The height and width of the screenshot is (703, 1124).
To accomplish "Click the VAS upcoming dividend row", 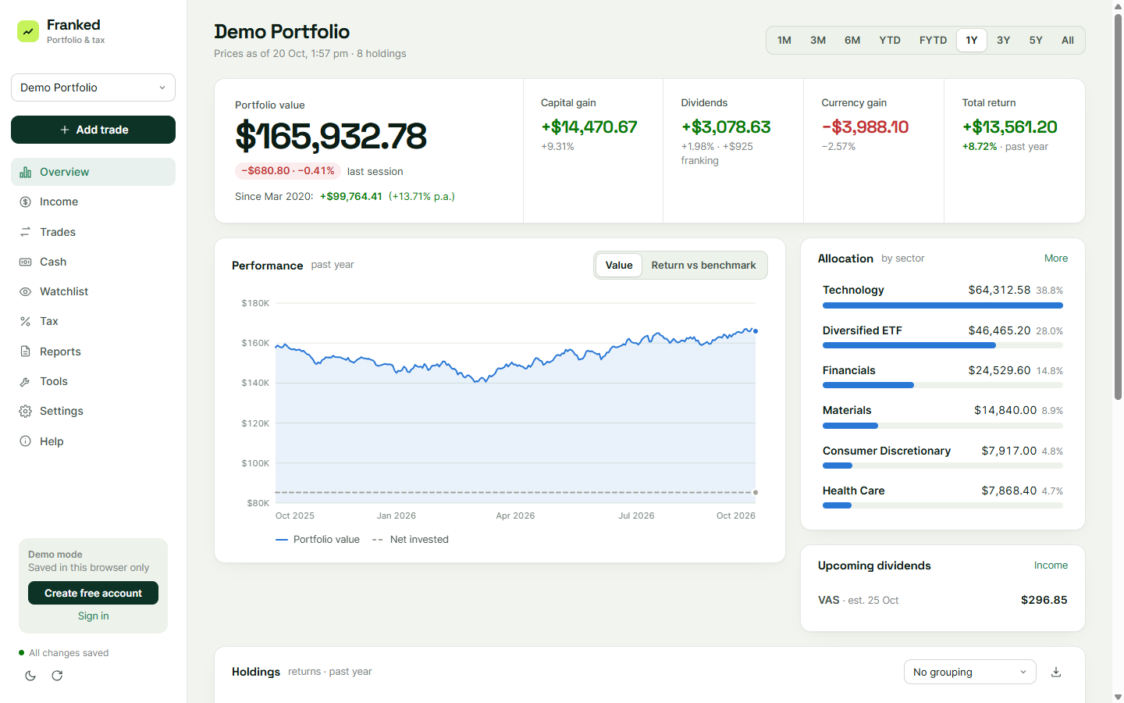I will click(x=943, y=600).
